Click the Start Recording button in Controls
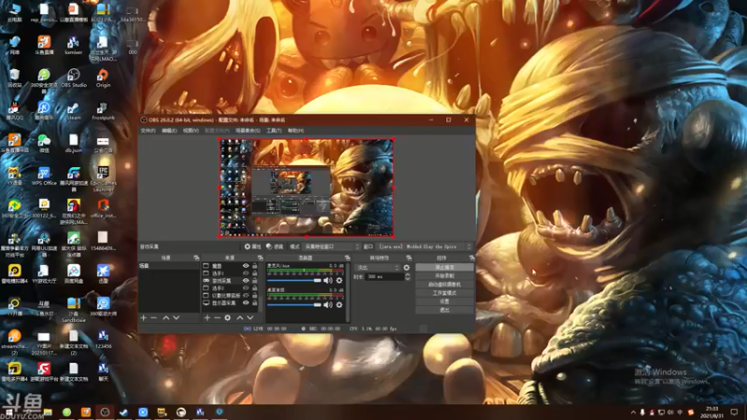This screenshot has width=747, height=420. point(444,276)
